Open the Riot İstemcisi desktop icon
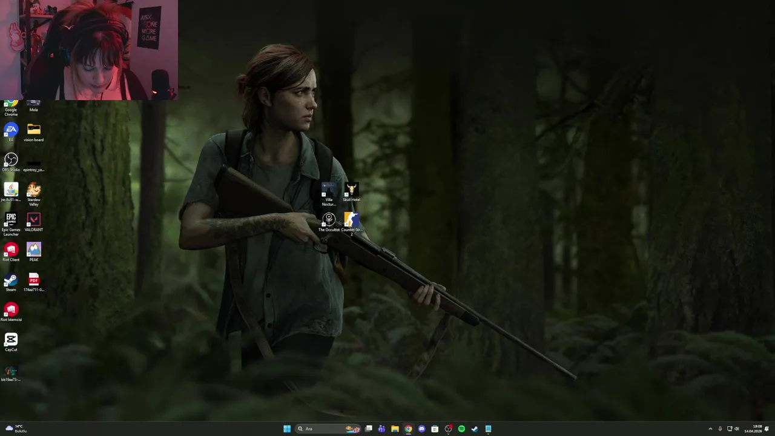This screenshot has width=775, height=436. pos(11,312)
